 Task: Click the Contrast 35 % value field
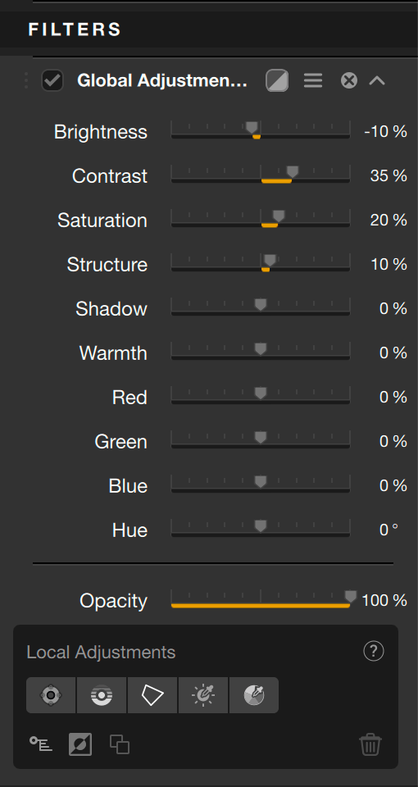[388, 175]
